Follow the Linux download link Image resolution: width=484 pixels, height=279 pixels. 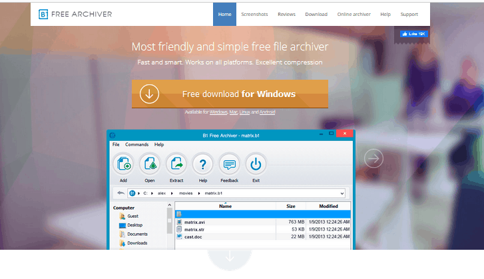246,112
